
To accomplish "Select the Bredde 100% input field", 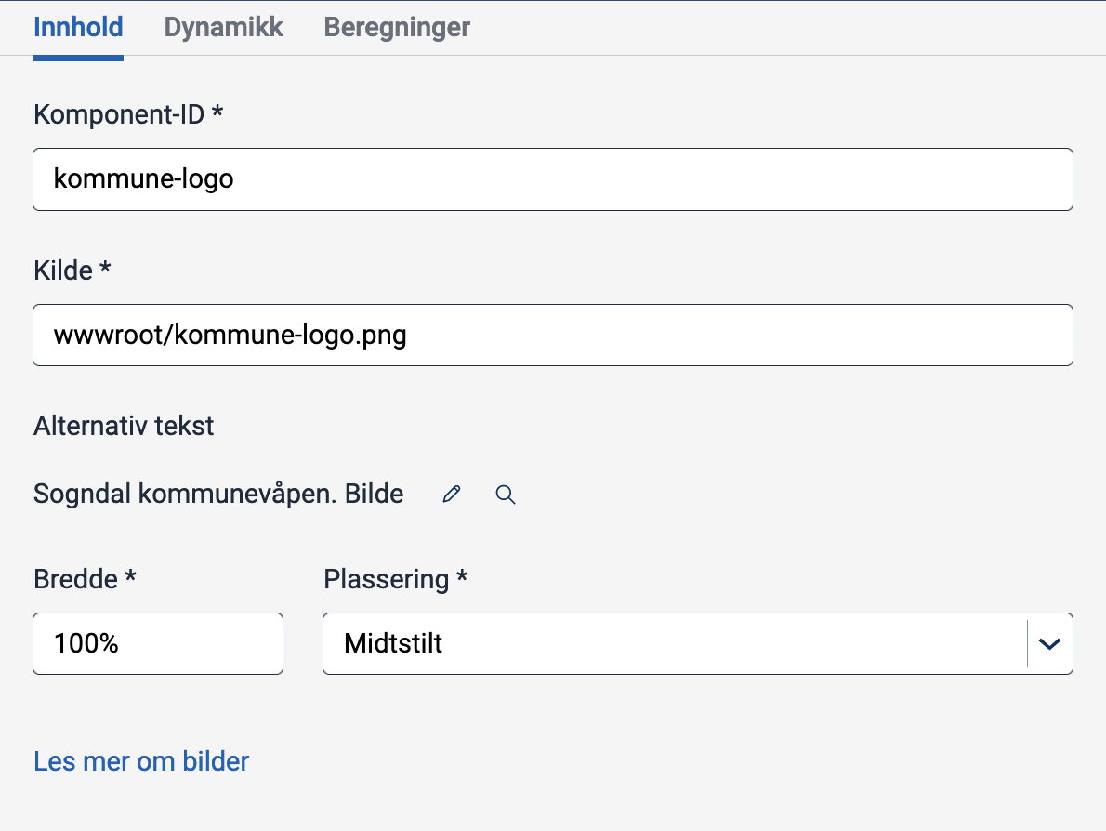I will [x=158, y=643].
